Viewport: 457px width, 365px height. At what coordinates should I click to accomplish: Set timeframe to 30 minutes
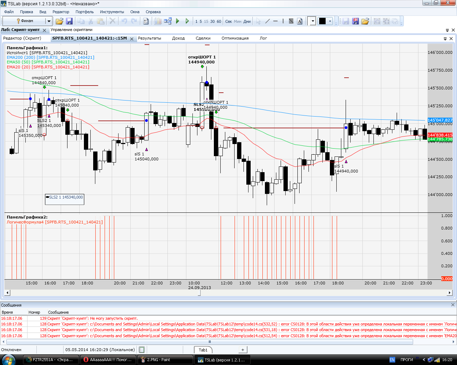212,21
